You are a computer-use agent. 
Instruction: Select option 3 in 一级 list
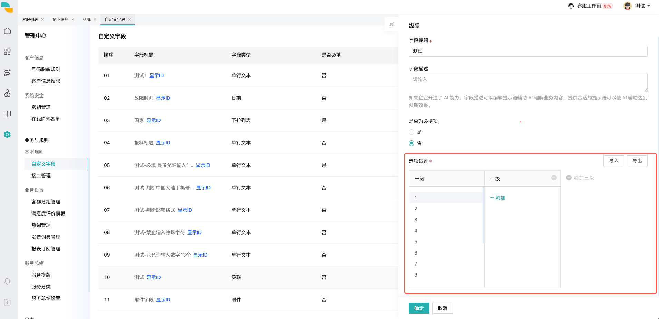coord(446,220)
